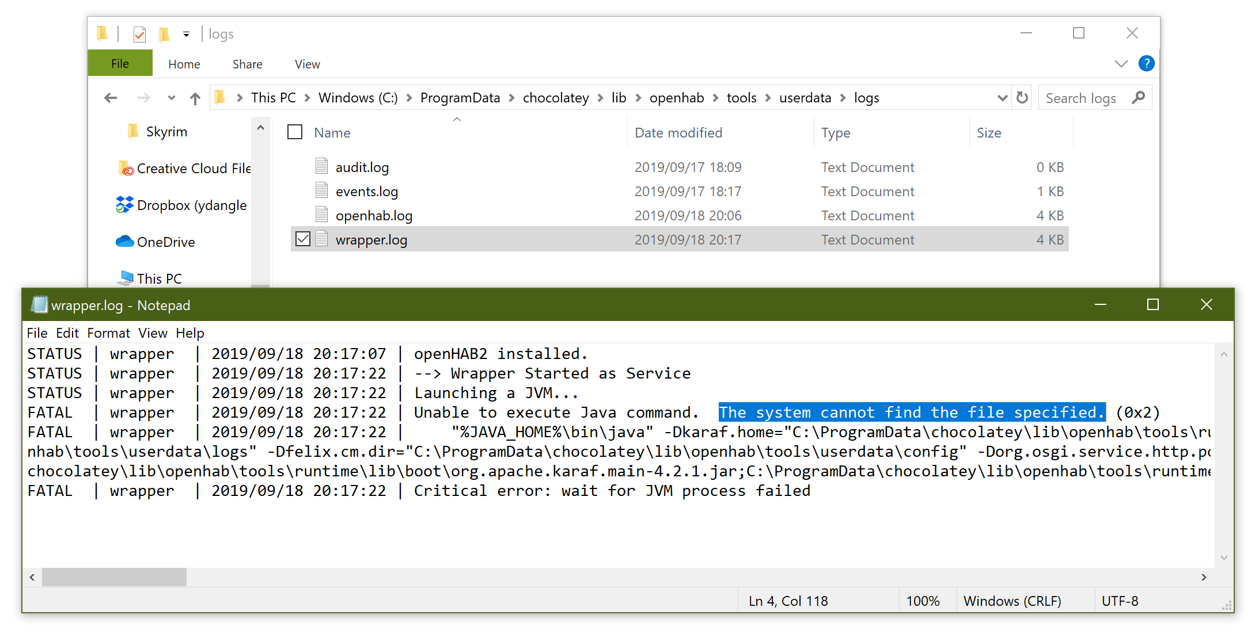Click 'Ln 4, Col 118' in status bar
The image size is (1259, 634).
tap(788, 601)
